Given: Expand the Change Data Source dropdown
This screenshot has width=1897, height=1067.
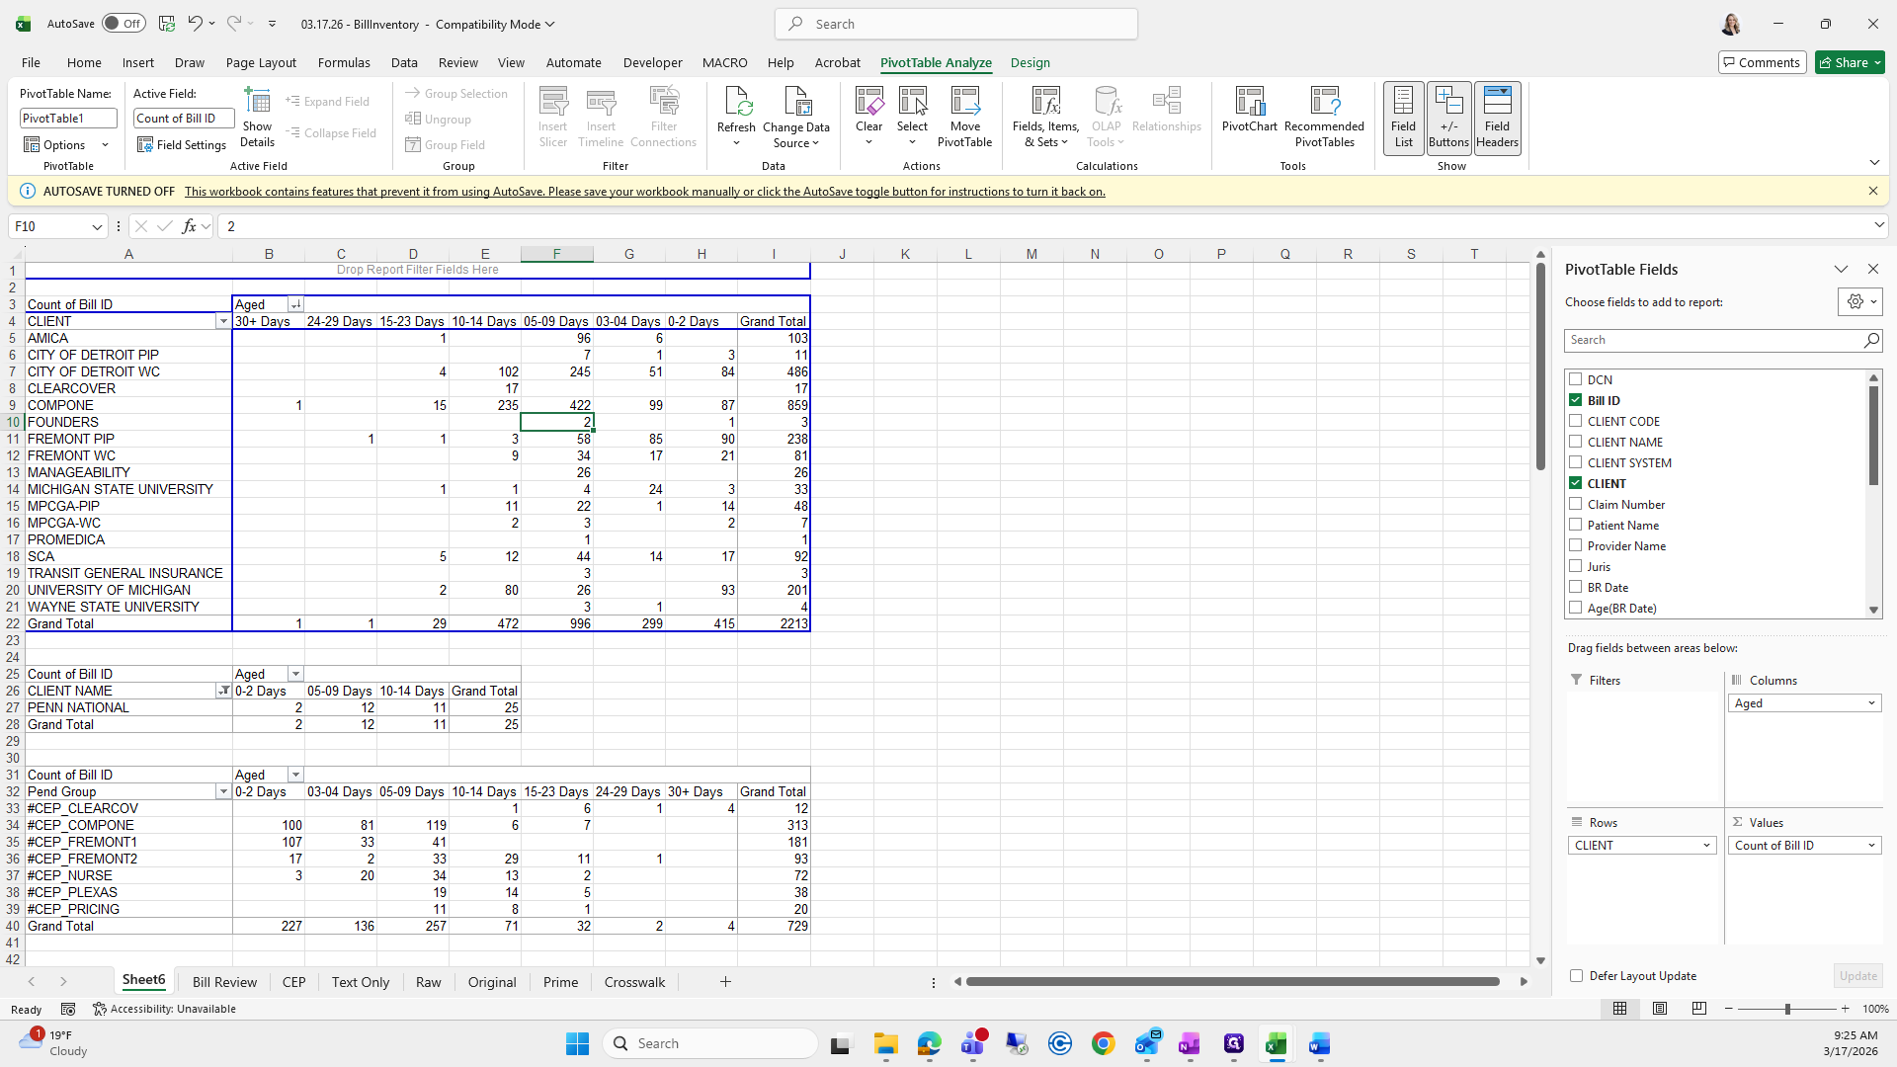Looking at the screenshot, I should (x=816, y=144).
